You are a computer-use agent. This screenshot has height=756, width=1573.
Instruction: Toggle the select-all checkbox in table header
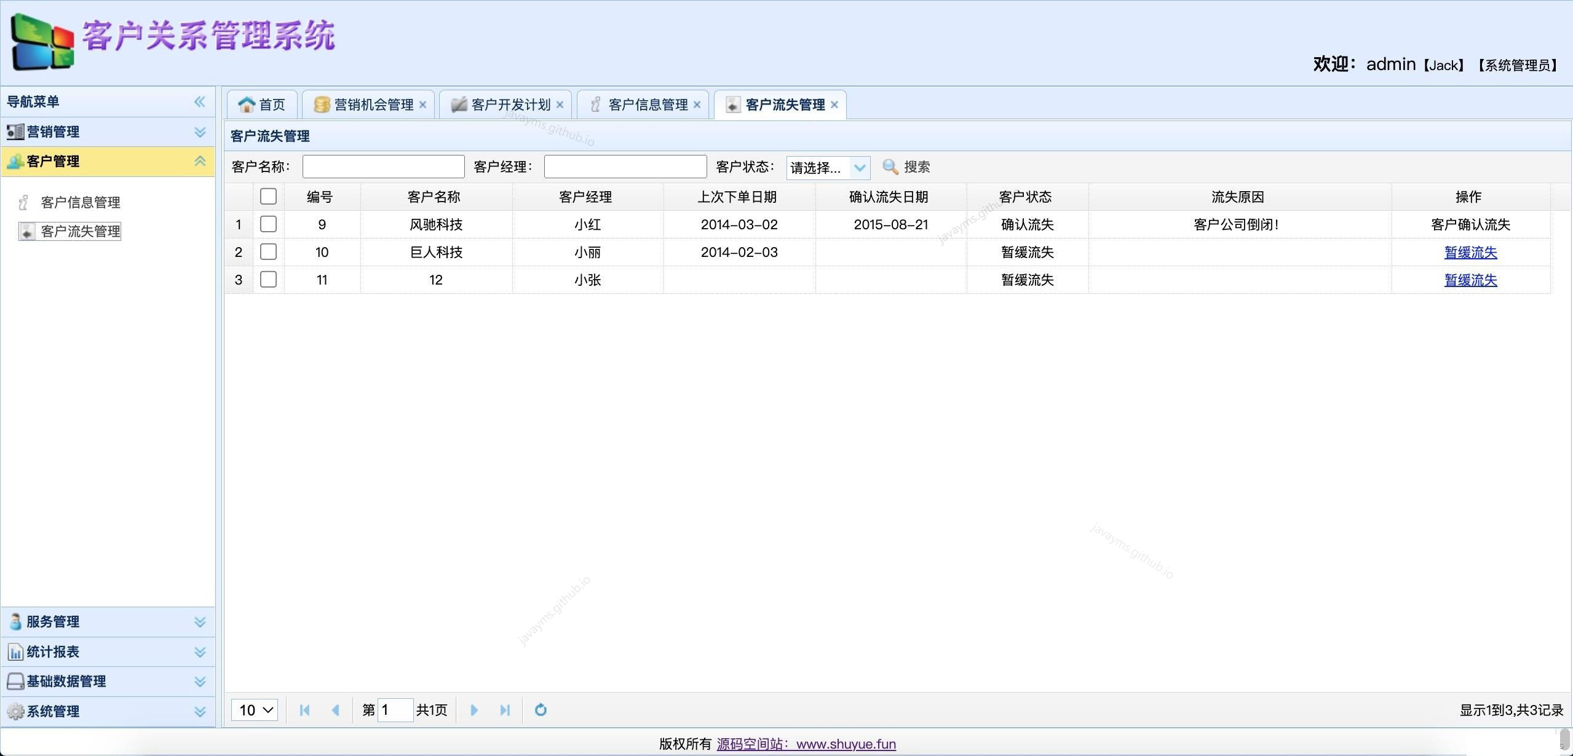pyautogui.click(x=268, y=196)
